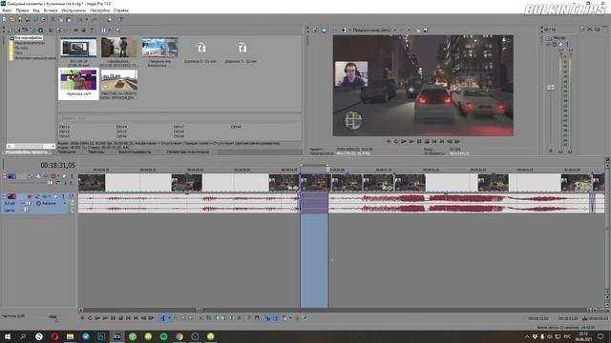Open Normal Edit Tool dropdown arrow
This screenshot has height=343, width=611.
click(x=170, y=317)
